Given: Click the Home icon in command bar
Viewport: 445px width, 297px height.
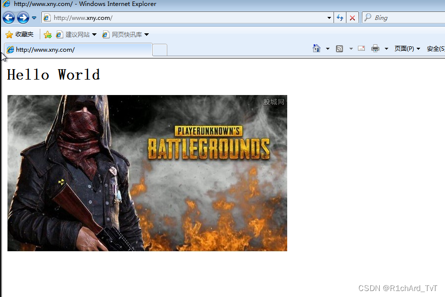Looking at the screenshot, I should (317, 49).
